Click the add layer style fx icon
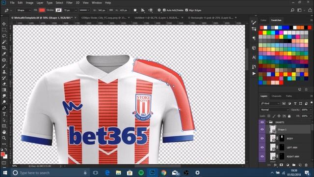 click(275, 165)
